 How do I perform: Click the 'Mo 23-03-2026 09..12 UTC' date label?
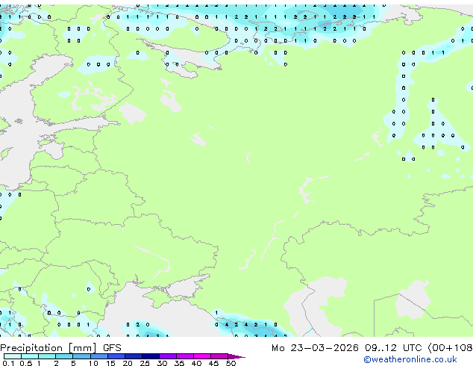pos(347,348)
